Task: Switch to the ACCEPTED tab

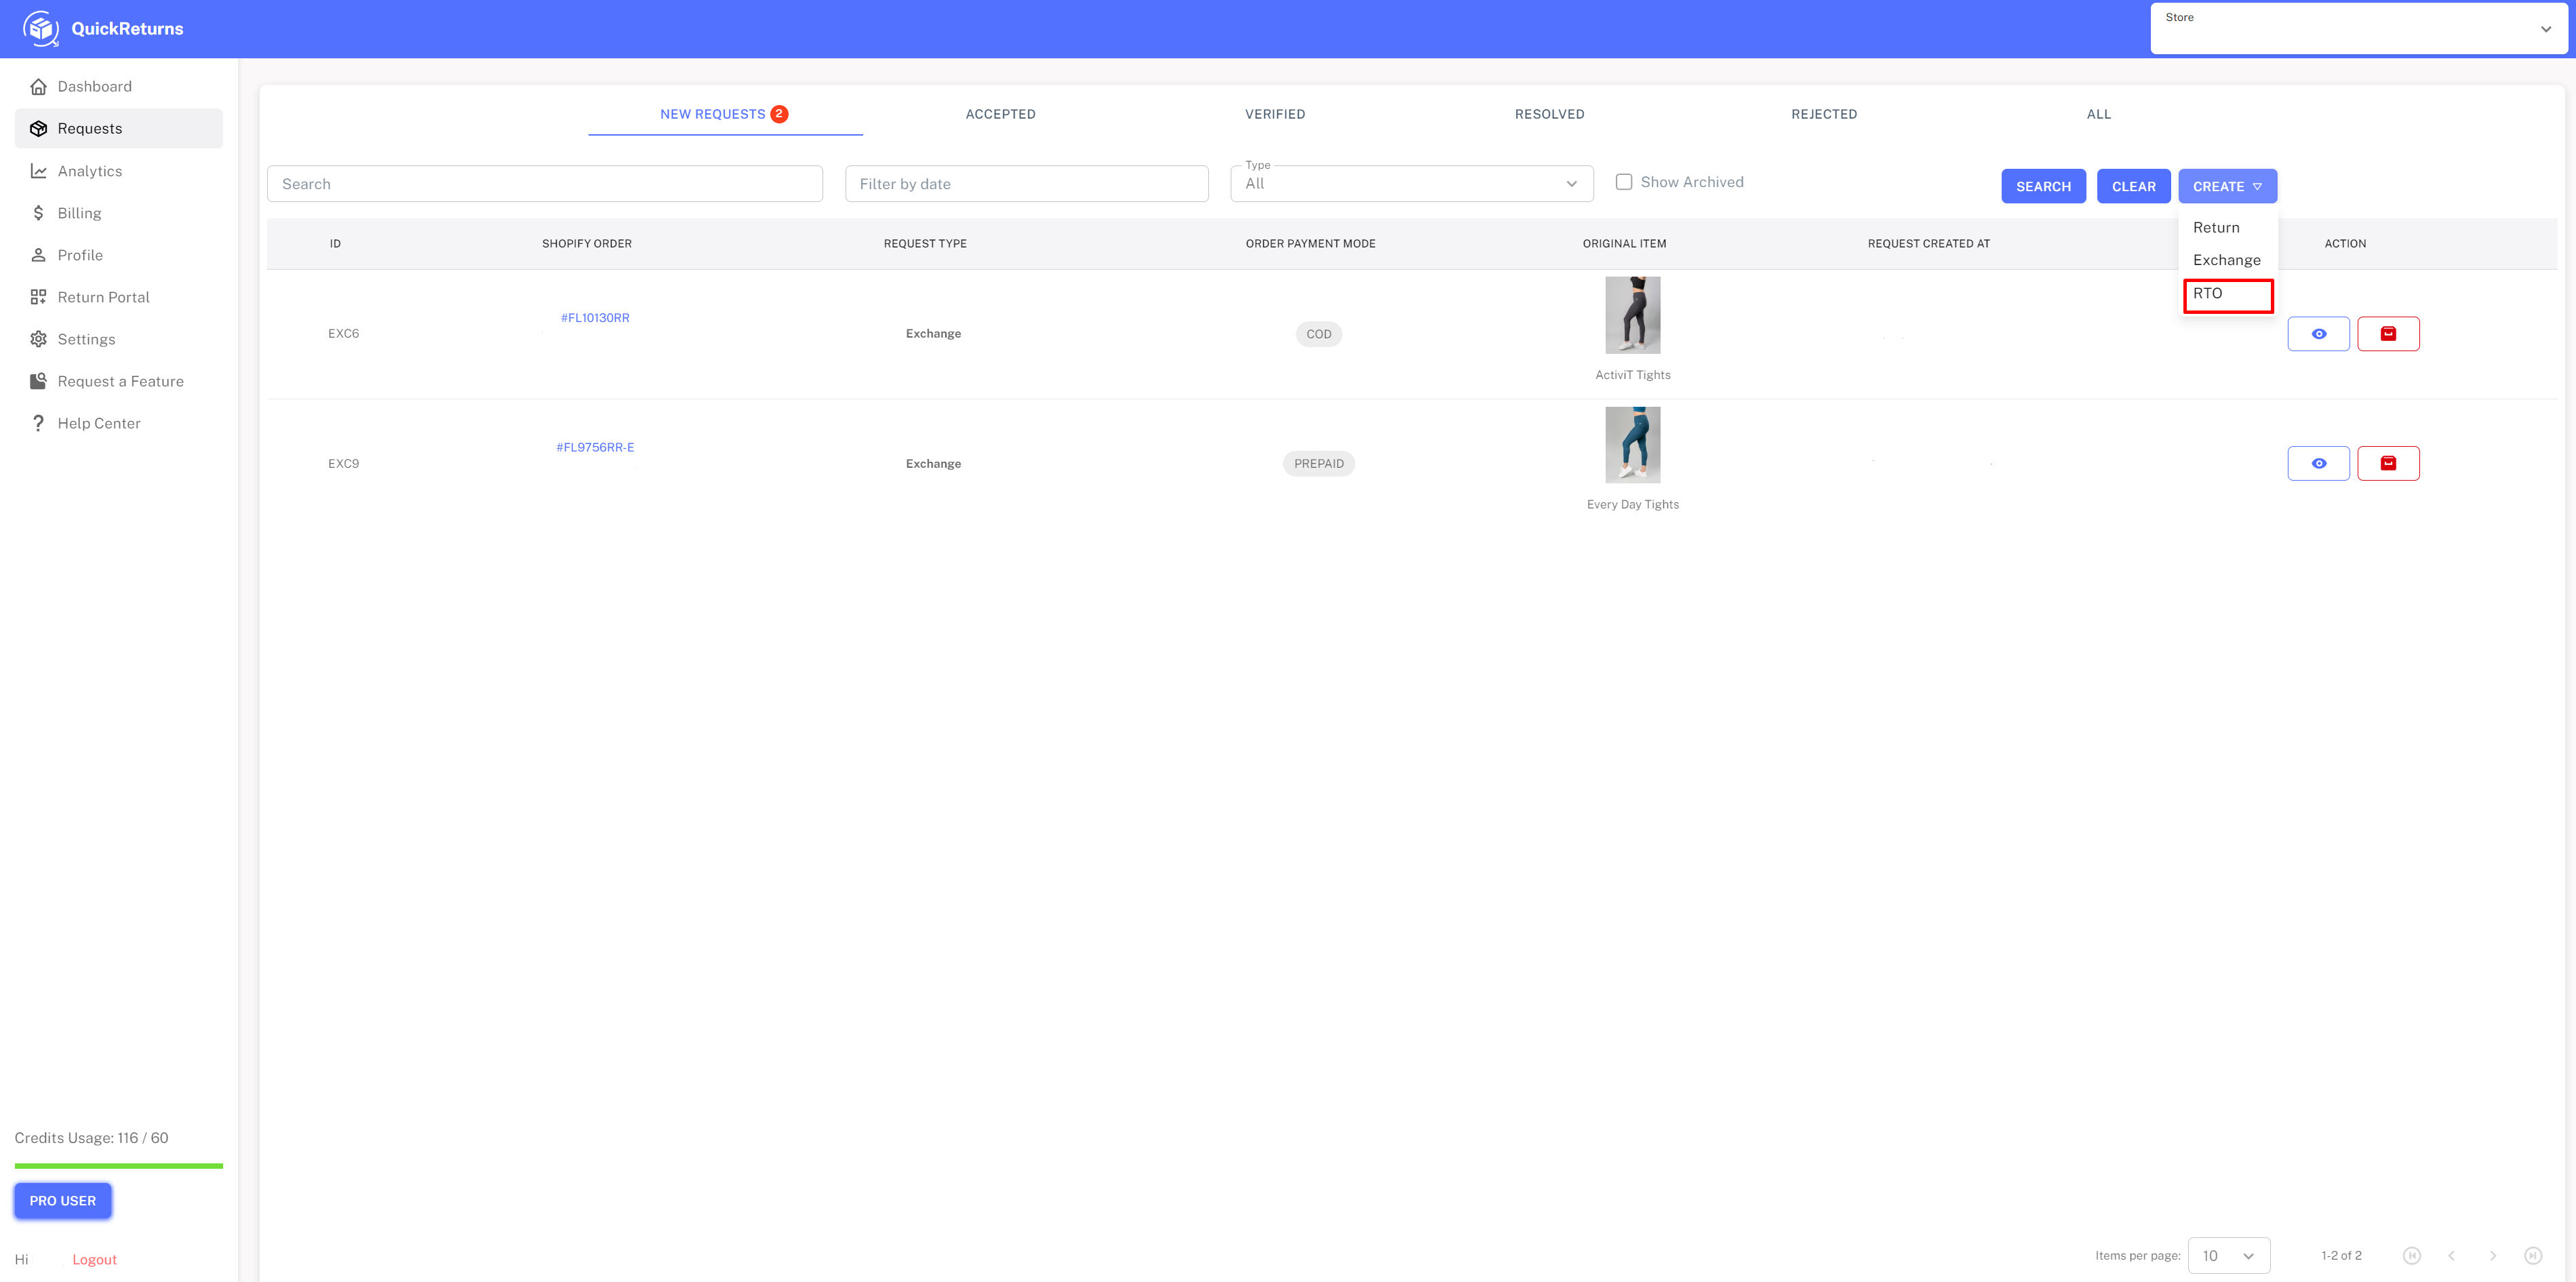Action: [1000, 114]
